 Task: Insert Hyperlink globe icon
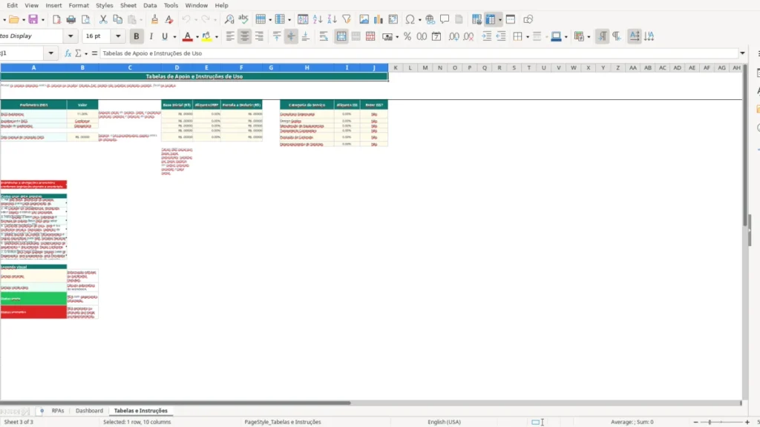point(430,19)
